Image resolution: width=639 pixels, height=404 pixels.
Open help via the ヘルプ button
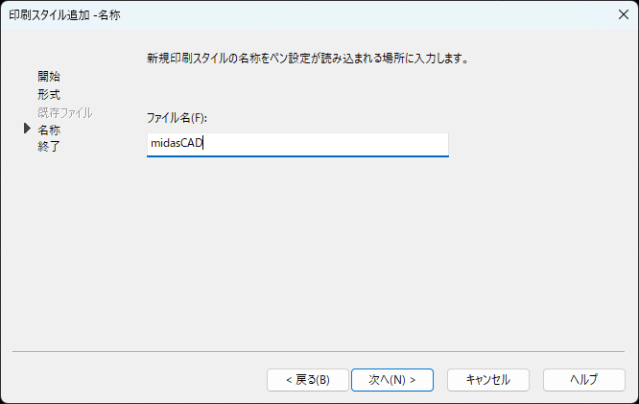[x=584, y=380]
